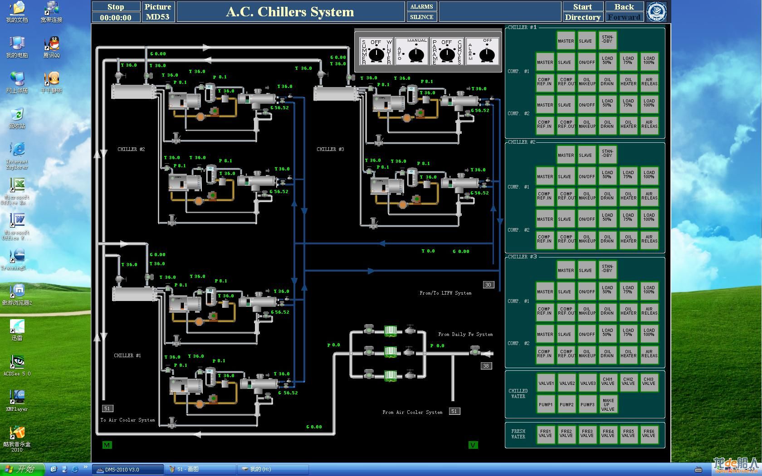
Task: Go Back to previous picture
Action: pos(624,7)
